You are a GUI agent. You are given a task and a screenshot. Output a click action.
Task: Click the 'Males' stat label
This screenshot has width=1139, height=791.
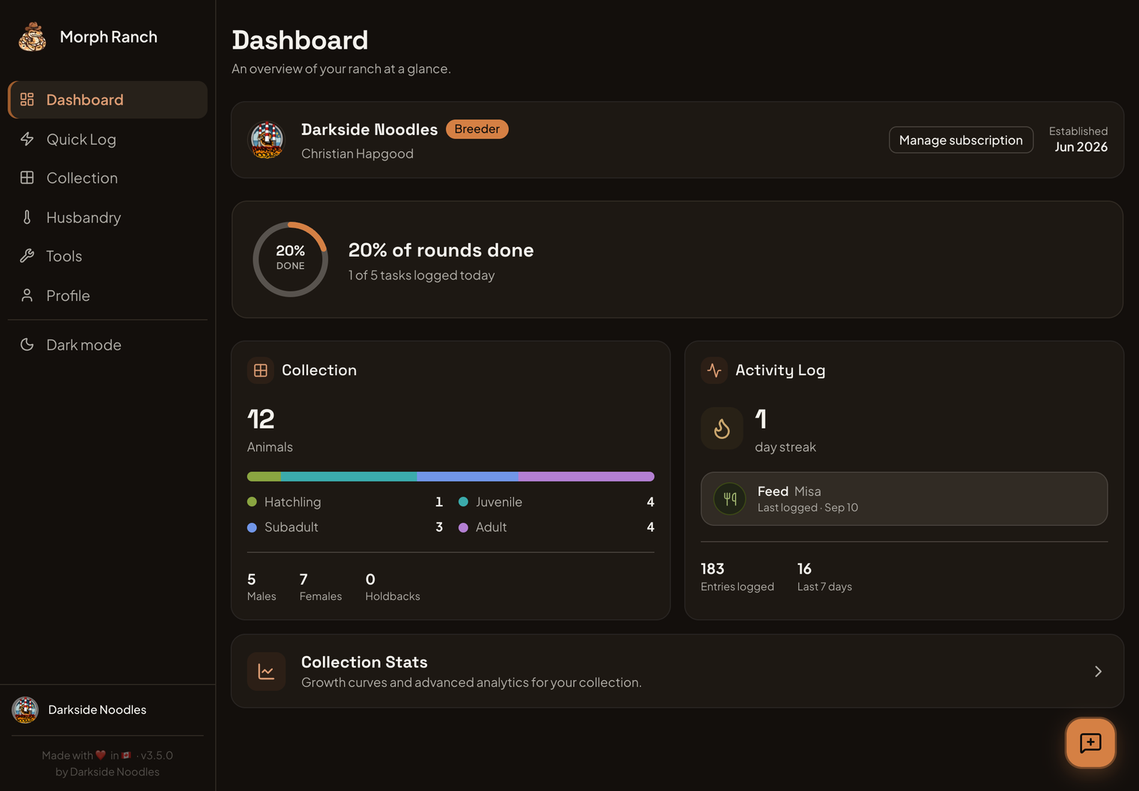pyautogui.click(x=262, y=596)
